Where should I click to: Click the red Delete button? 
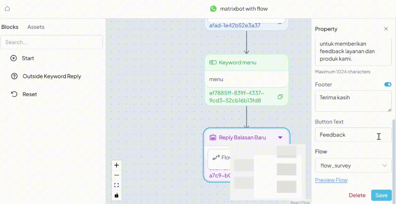coord(357,195)
